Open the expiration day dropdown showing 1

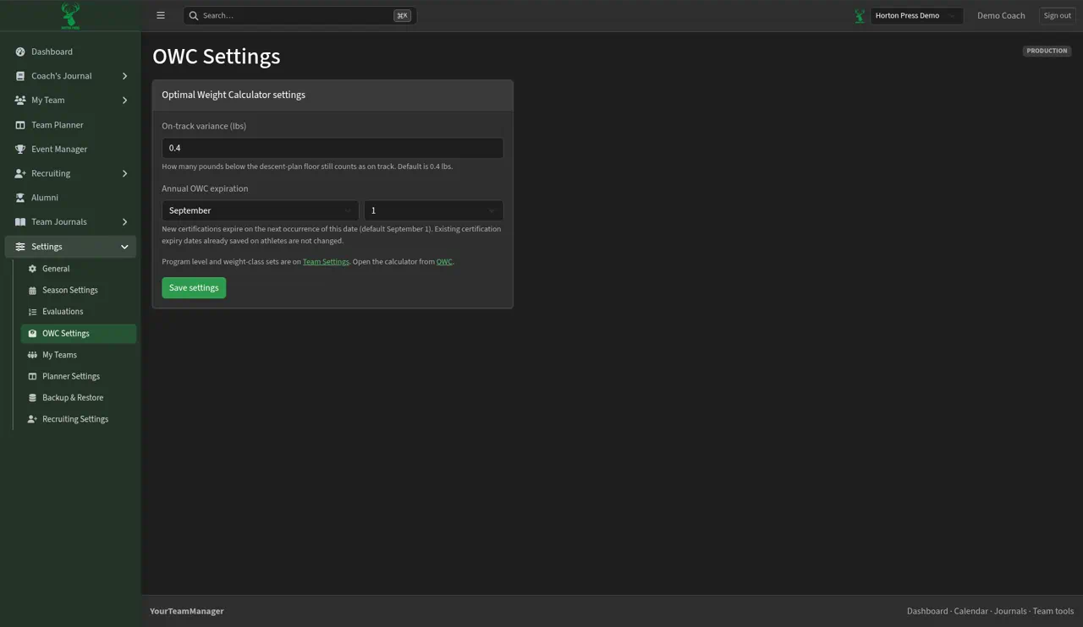433,210
